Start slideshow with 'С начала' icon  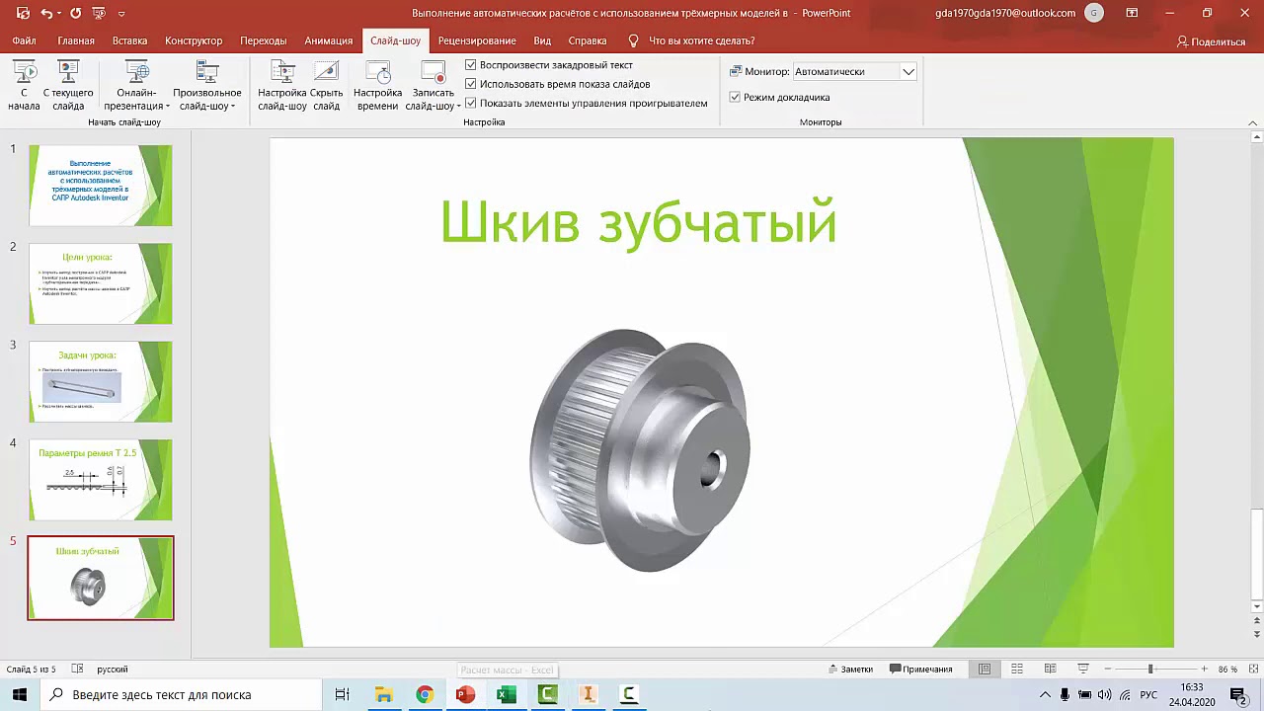click(24, 85)
